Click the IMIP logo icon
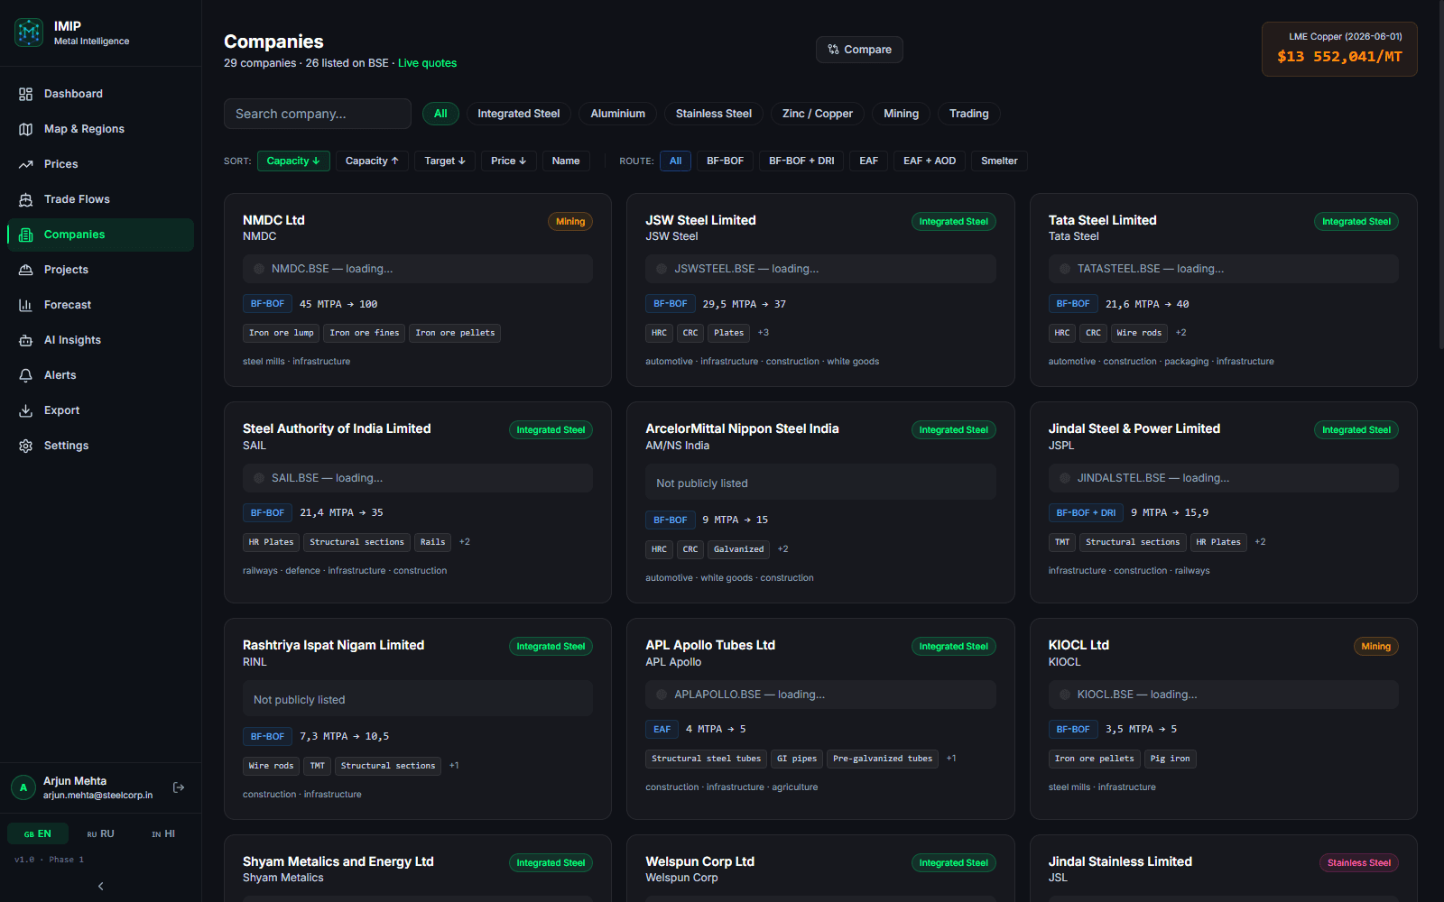 pos(29,32)
